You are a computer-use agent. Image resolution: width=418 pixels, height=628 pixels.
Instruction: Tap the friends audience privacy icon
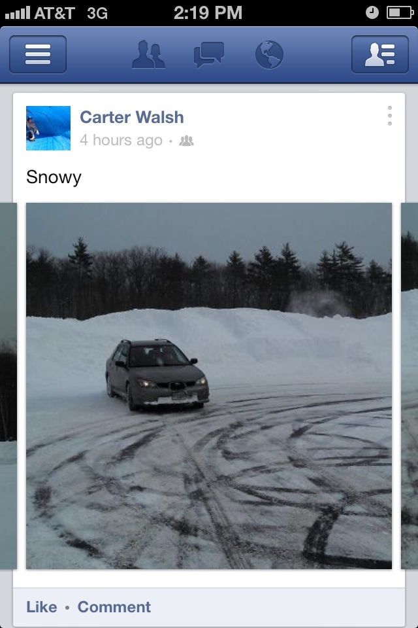pyautogui.click(x=186, y=141)
